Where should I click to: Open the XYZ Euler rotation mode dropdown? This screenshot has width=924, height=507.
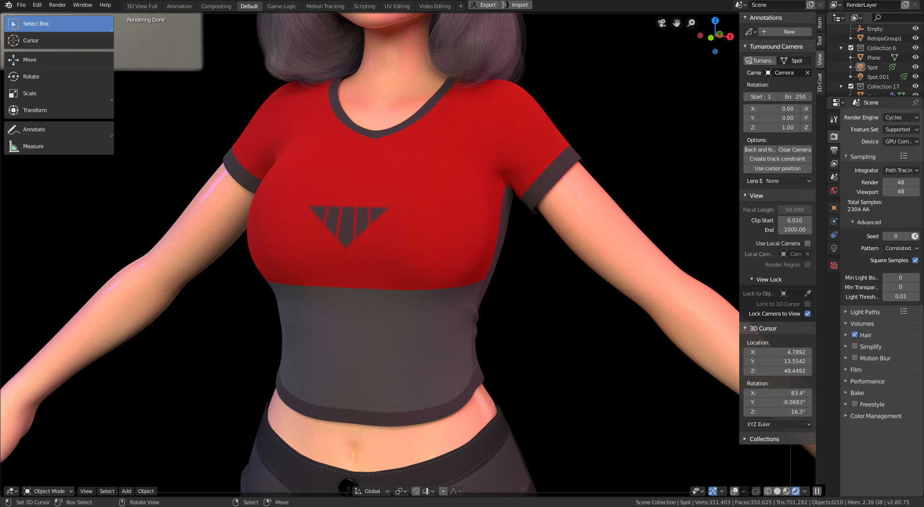[778, 424]
